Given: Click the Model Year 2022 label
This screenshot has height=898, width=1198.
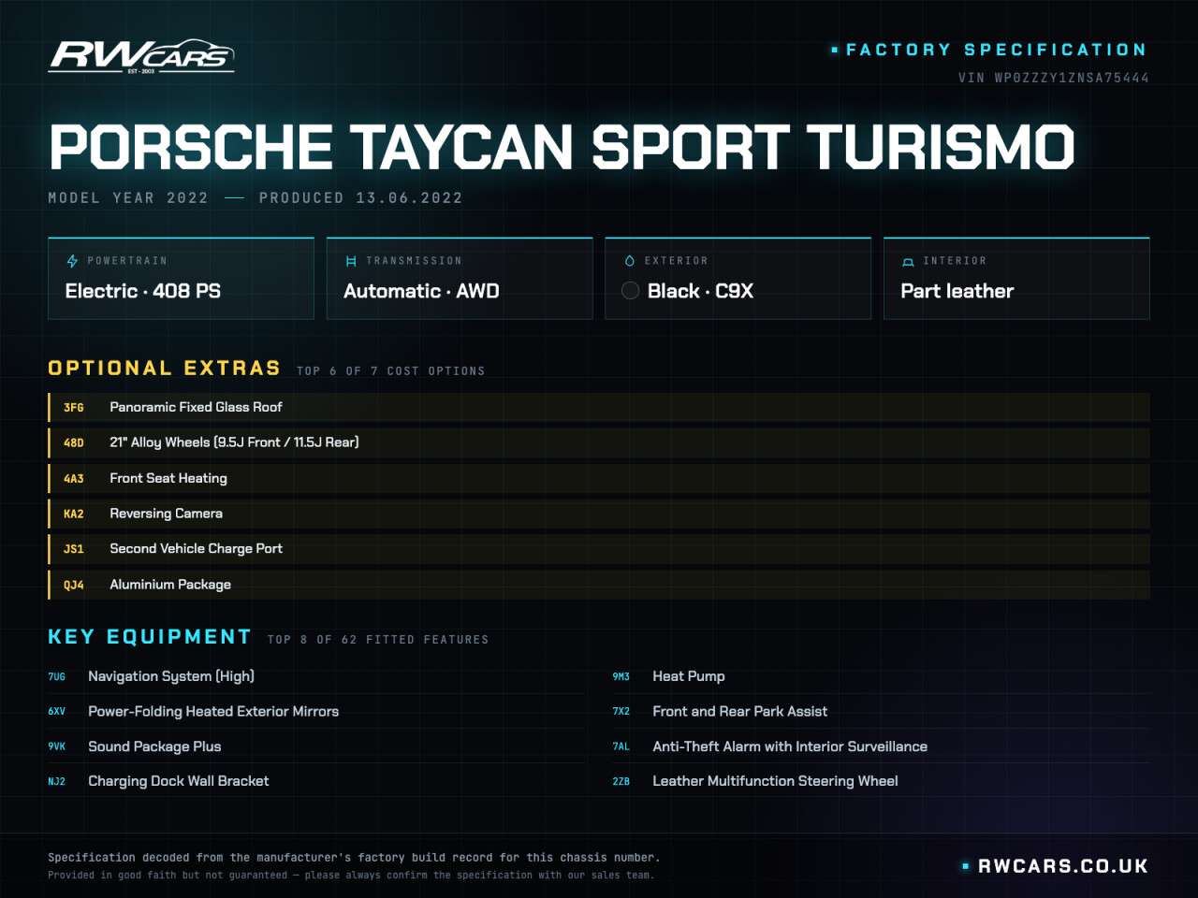Looking at the screenshot, I should 128,198.
